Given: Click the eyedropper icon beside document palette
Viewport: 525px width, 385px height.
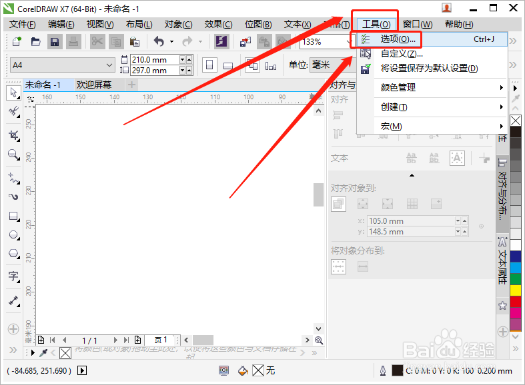Looking at the screenshot, I should click(43, 352).
